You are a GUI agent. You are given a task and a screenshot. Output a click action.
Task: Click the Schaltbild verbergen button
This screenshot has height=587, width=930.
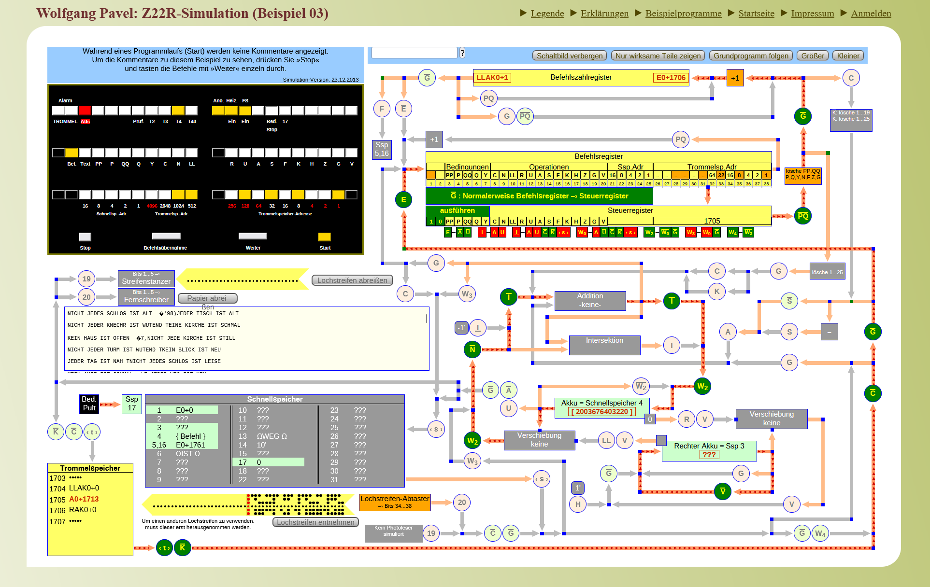point(570,56)
